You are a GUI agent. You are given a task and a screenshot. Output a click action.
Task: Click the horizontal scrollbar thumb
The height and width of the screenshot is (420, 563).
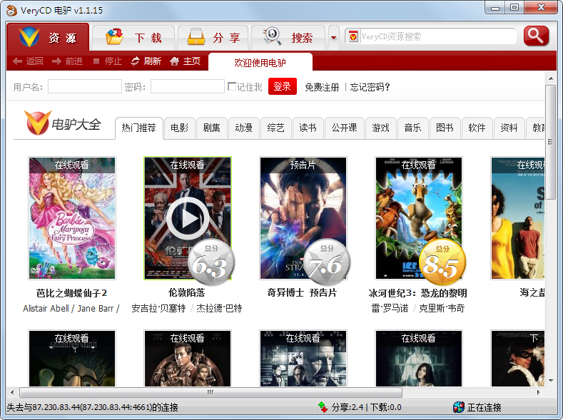point(211,392)
